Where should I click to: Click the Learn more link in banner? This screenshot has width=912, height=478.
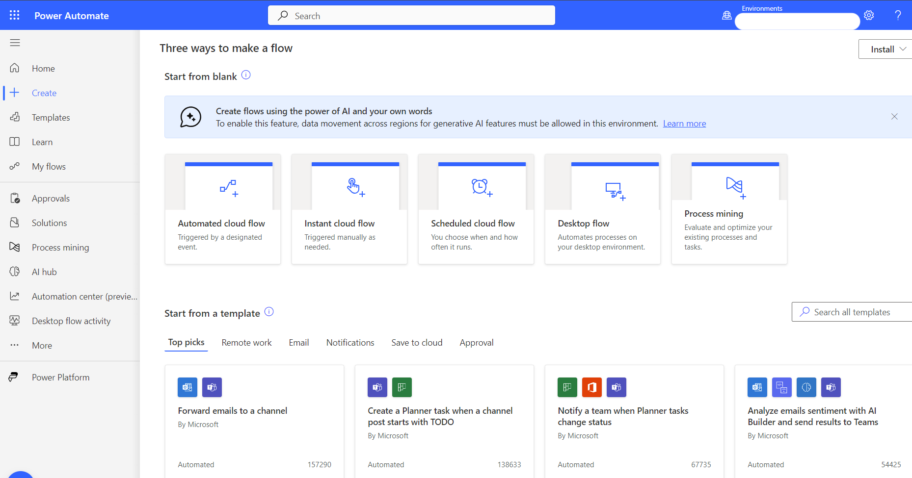(684, 124)
